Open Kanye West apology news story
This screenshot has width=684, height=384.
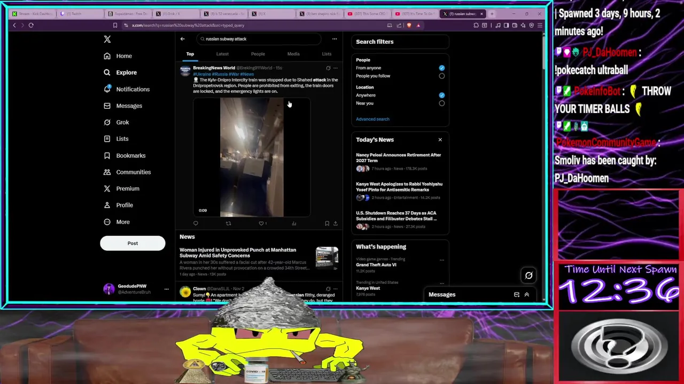[x=399, y=187]
